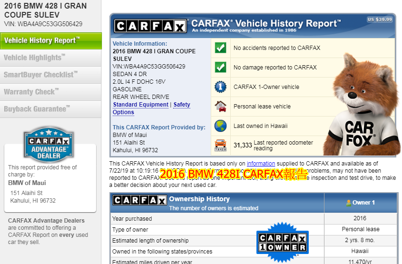
Task: Click 'Estimated length of ownership' row label
Action: (x=150, y=240)
